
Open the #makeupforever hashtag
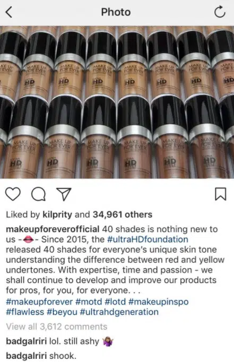click(39, 301)
